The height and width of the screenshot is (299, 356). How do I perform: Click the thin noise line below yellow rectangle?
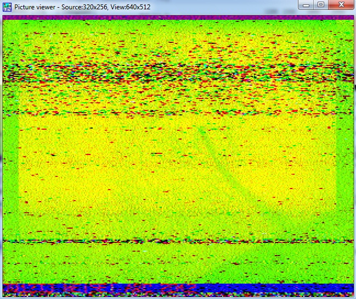click(x=178, y=241)
